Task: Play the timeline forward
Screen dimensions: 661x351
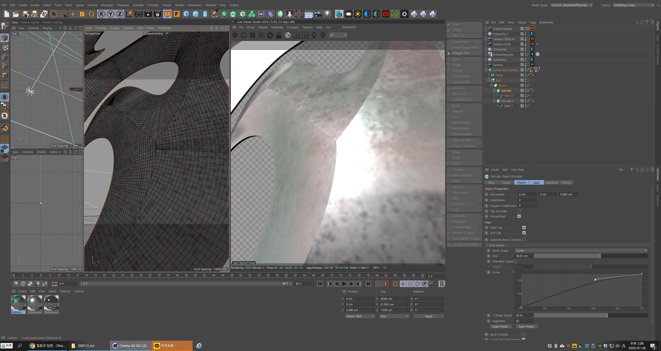Action: (344, 284)
